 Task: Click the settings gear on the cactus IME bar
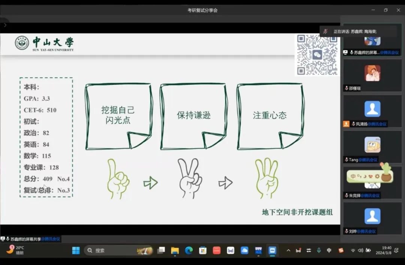click(377, 176)
